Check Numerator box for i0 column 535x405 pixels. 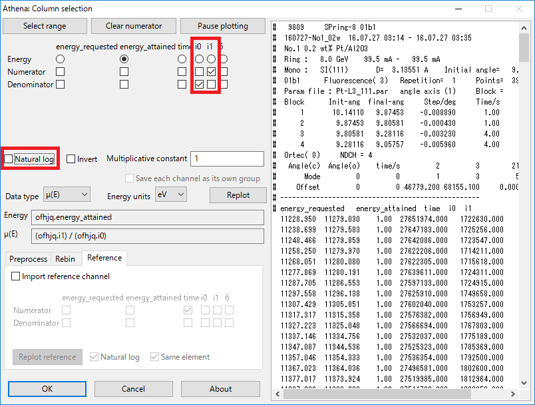199,72
